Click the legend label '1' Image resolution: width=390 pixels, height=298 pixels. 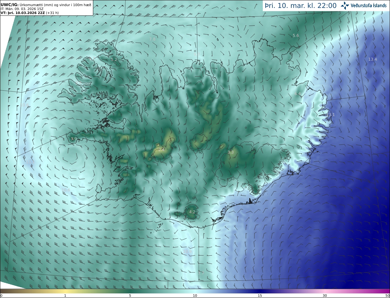point(65,296)
